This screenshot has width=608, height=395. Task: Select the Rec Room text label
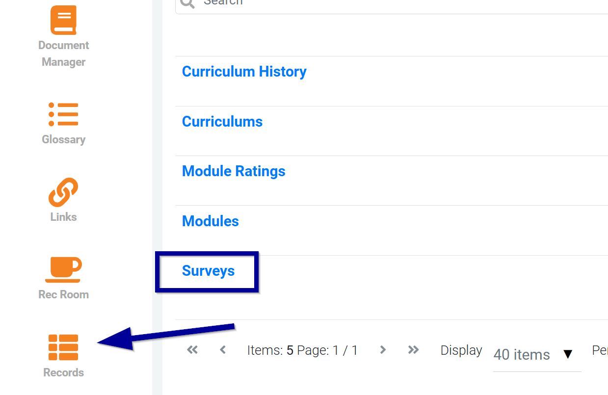tap(63, 294)
